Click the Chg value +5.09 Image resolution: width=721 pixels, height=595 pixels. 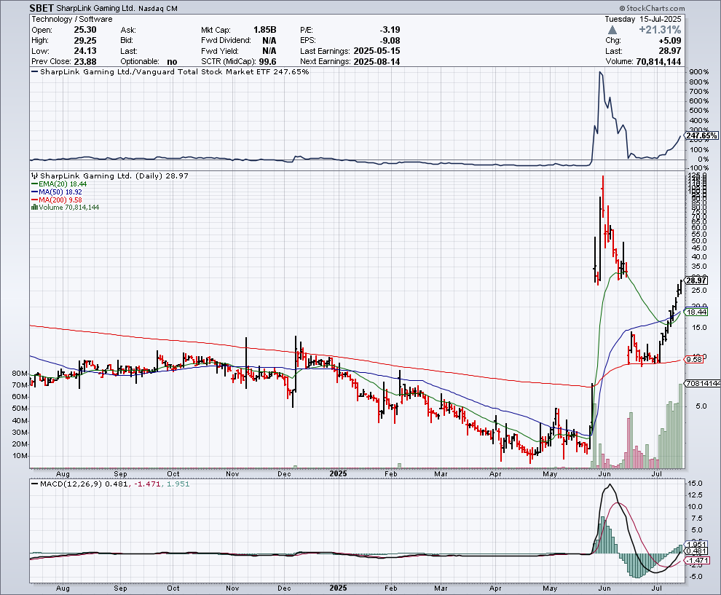click(x=670, y=41)
